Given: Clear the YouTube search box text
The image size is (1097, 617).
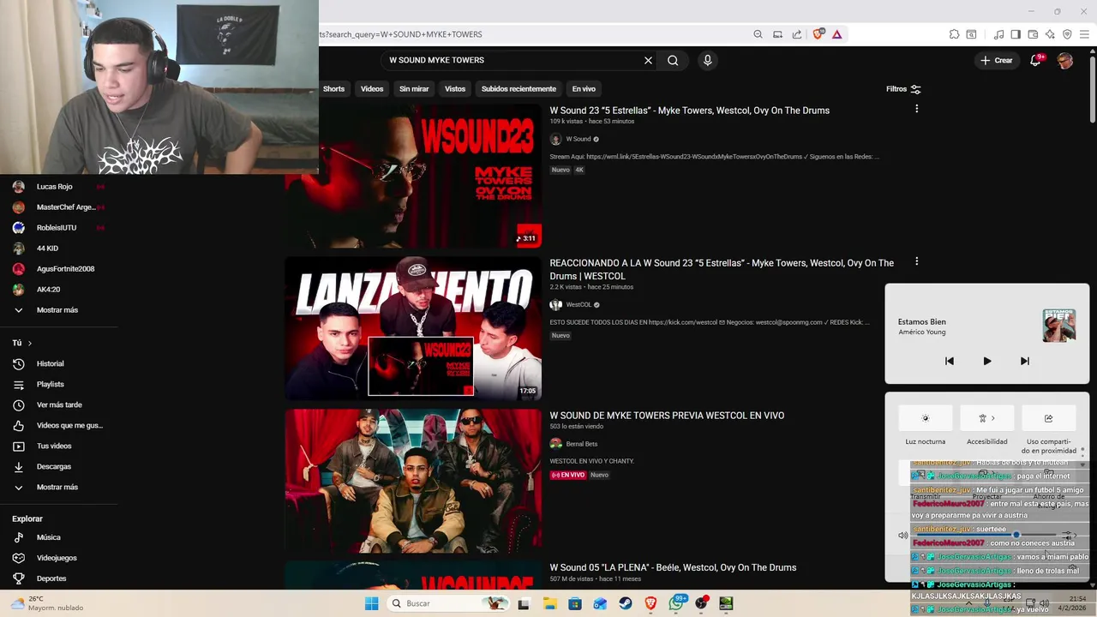Looking at the screenshot, I should tap(648, 60).
